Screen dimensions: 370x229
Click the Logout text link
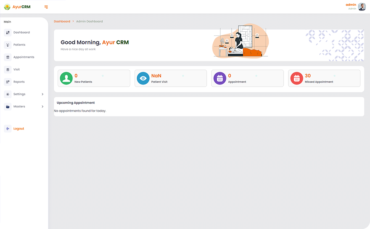click(19, 129)
